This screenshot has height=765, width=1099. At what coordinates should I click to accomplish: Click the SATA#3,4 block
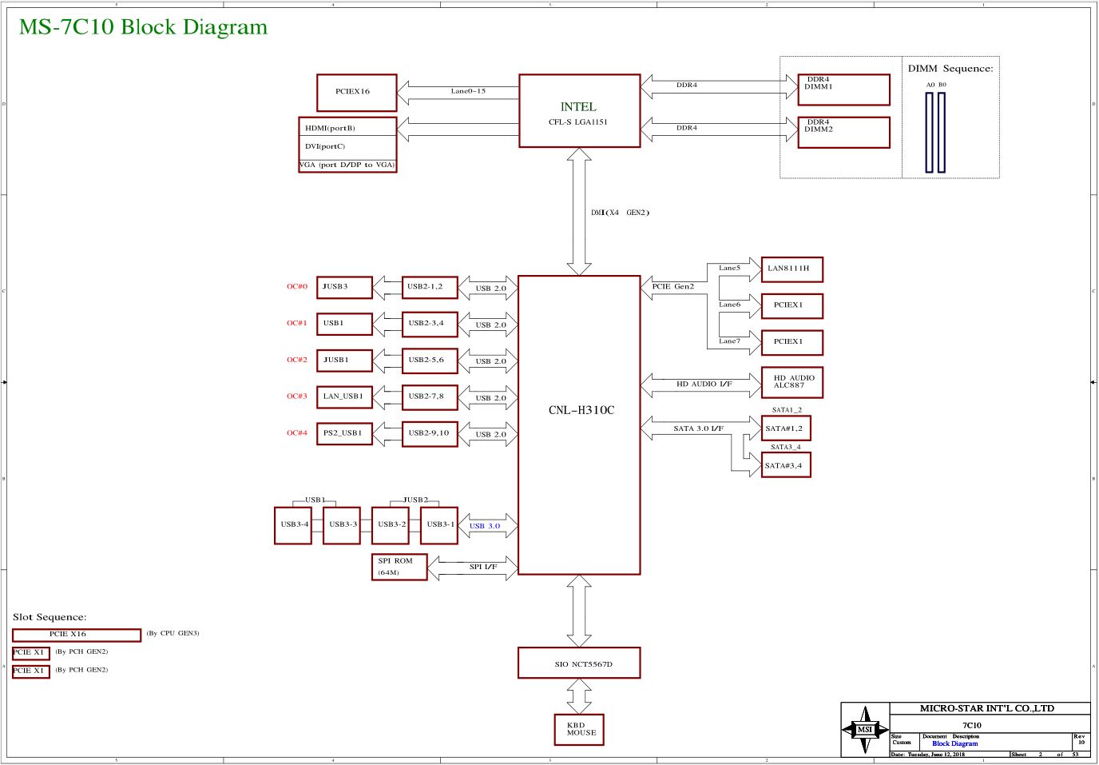pyautogui.click(x=786, y=465)
